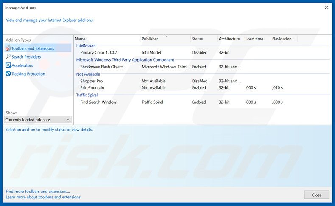Open 'Learn more about toolbars and extensions' link
The width and height of the screenshot is (335, 206).
(43, 197)
